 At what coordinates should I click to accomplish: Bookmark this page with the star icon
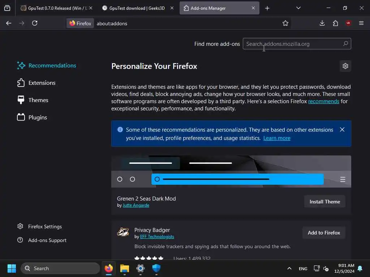pyautogui.click(x=285, y=23)
